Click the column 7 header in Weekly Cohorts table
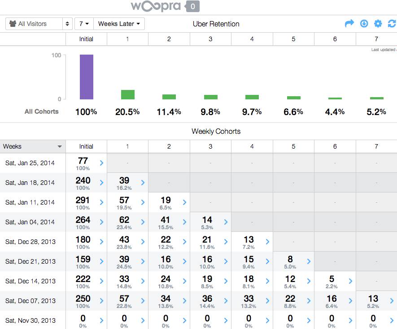Screen dimensions: 397x329 pos(376,146)
